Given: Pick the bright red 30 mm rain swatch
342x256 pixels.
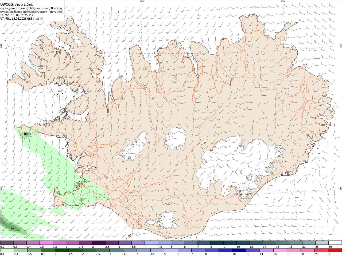Looking at the screenshot, I should click(335, 250).
